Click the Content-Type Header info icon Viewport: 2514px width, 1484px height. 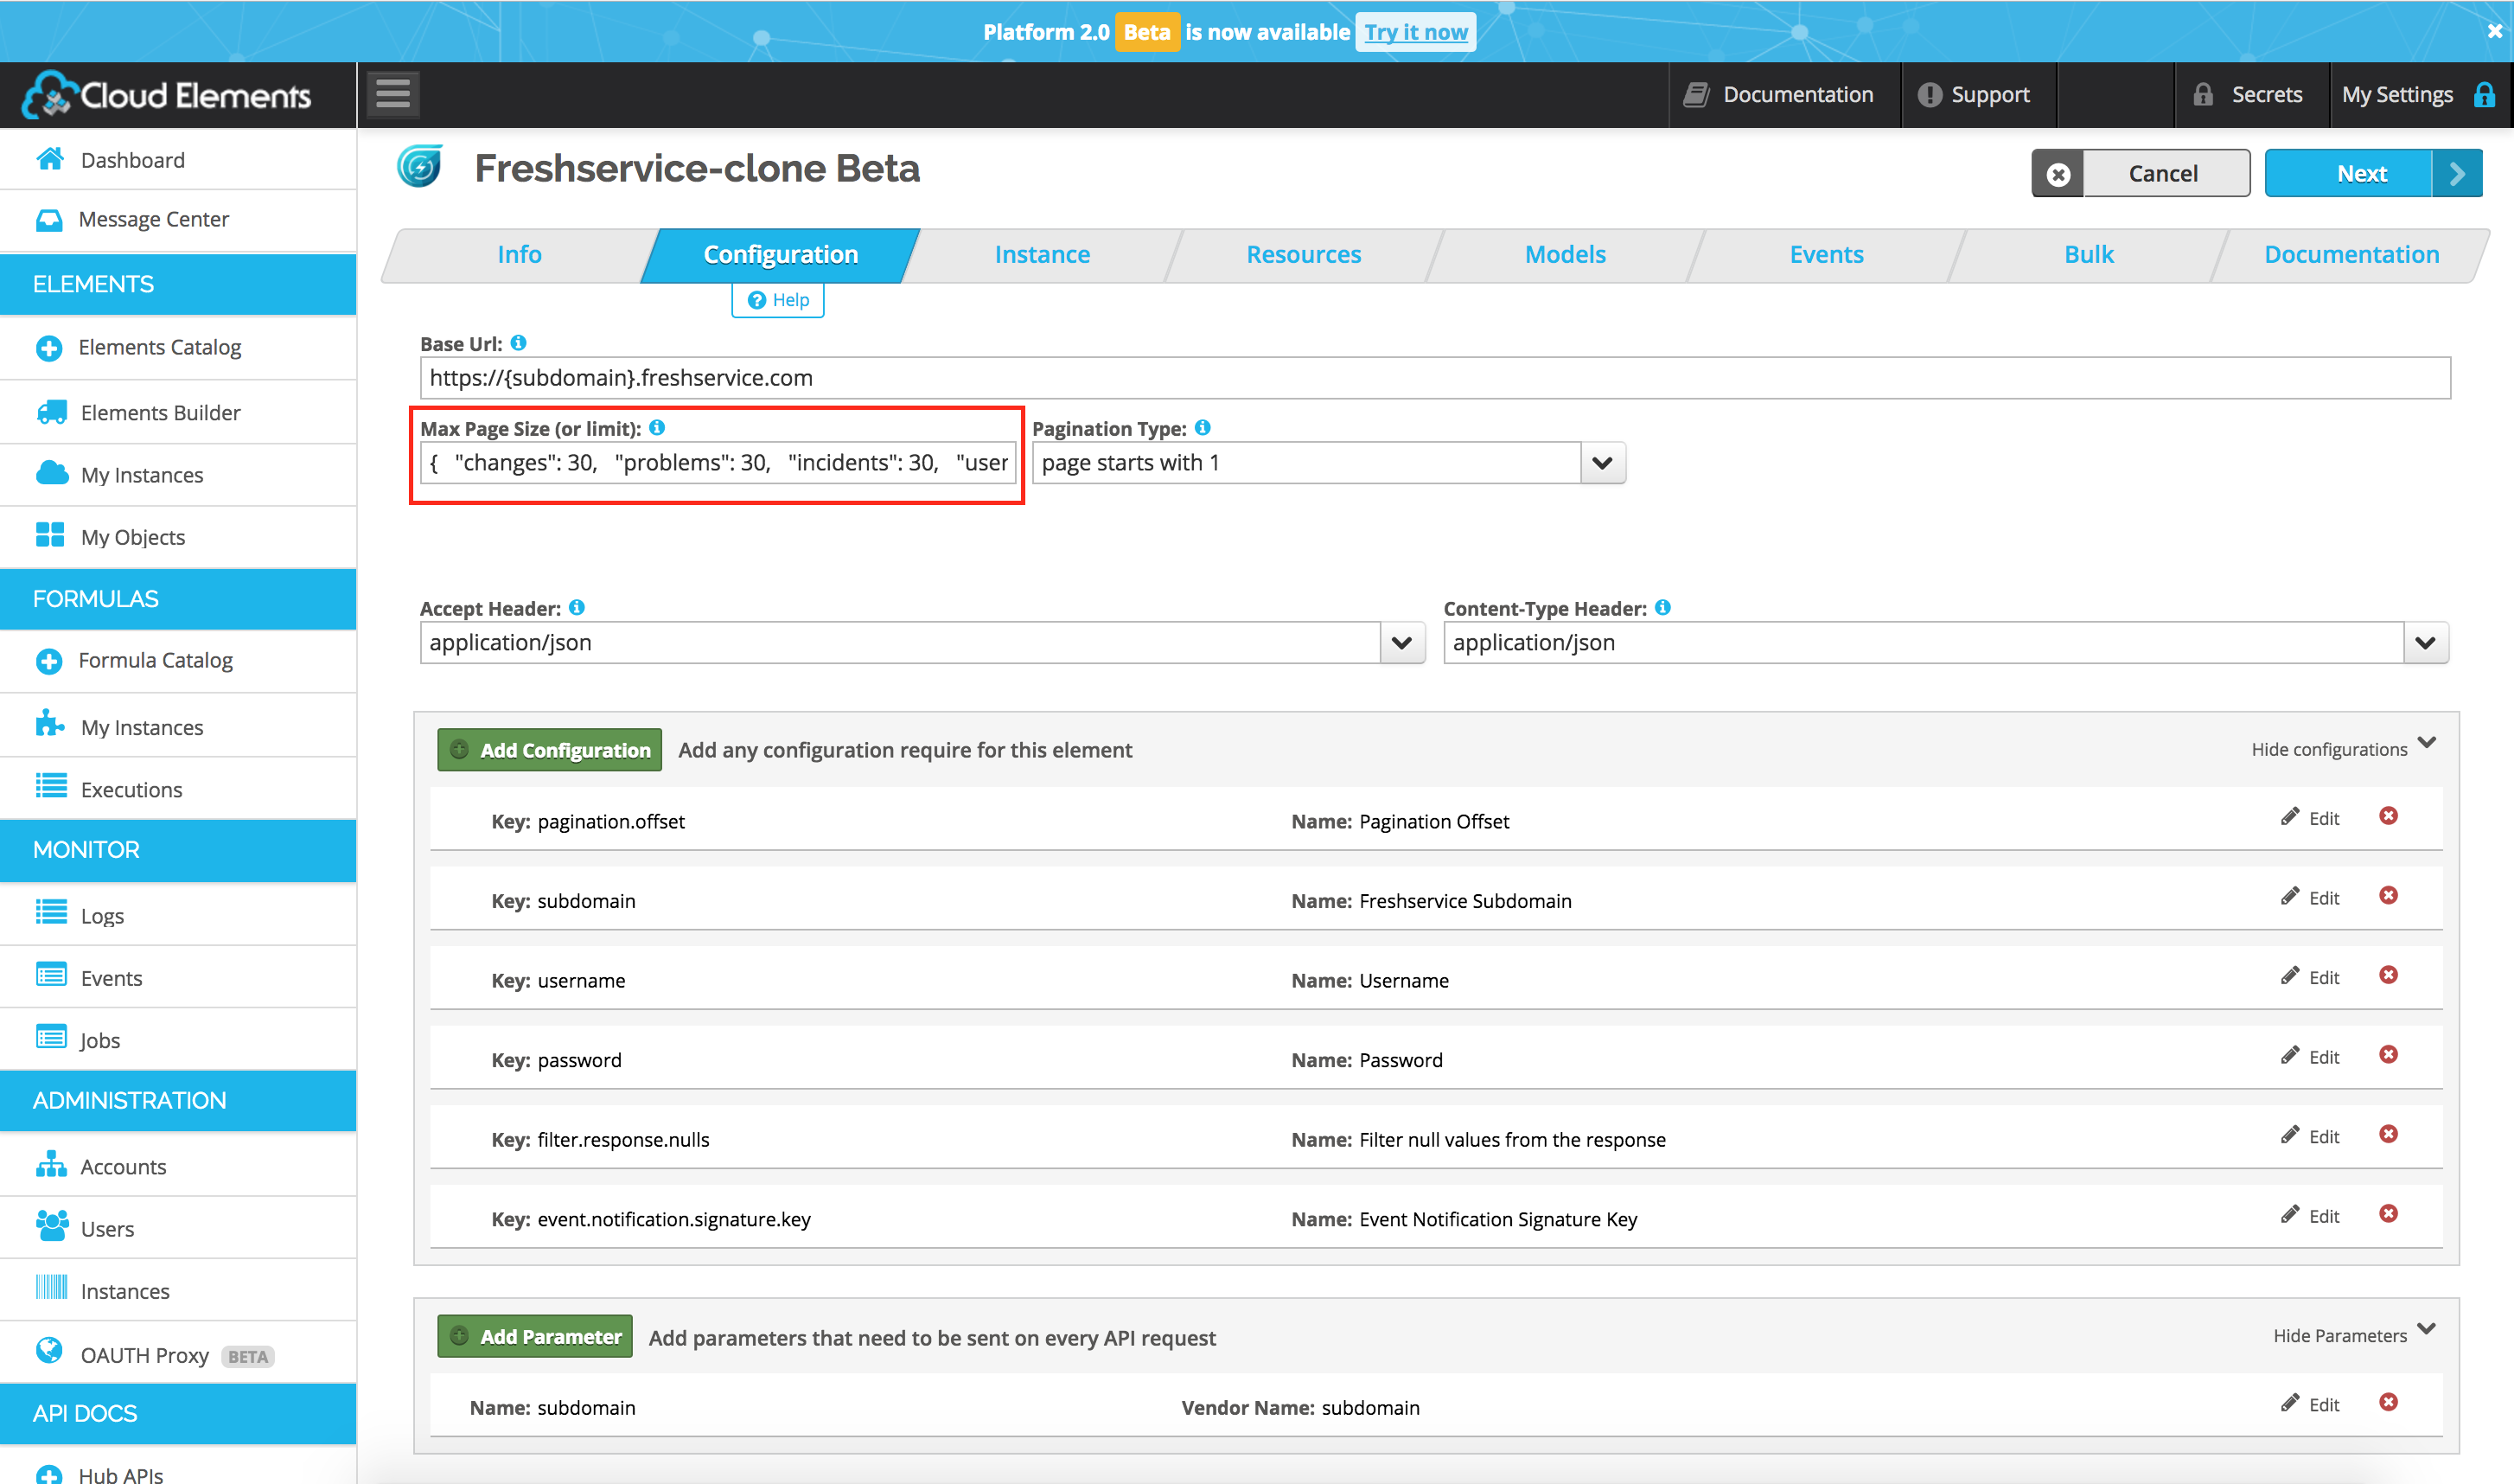point(1662,607)
